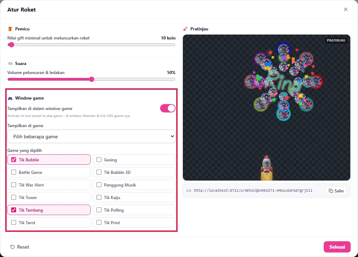Click the minimum gift value slider
Screen dimensions: 358x257
pyautogui.click(x=91, y=45)
